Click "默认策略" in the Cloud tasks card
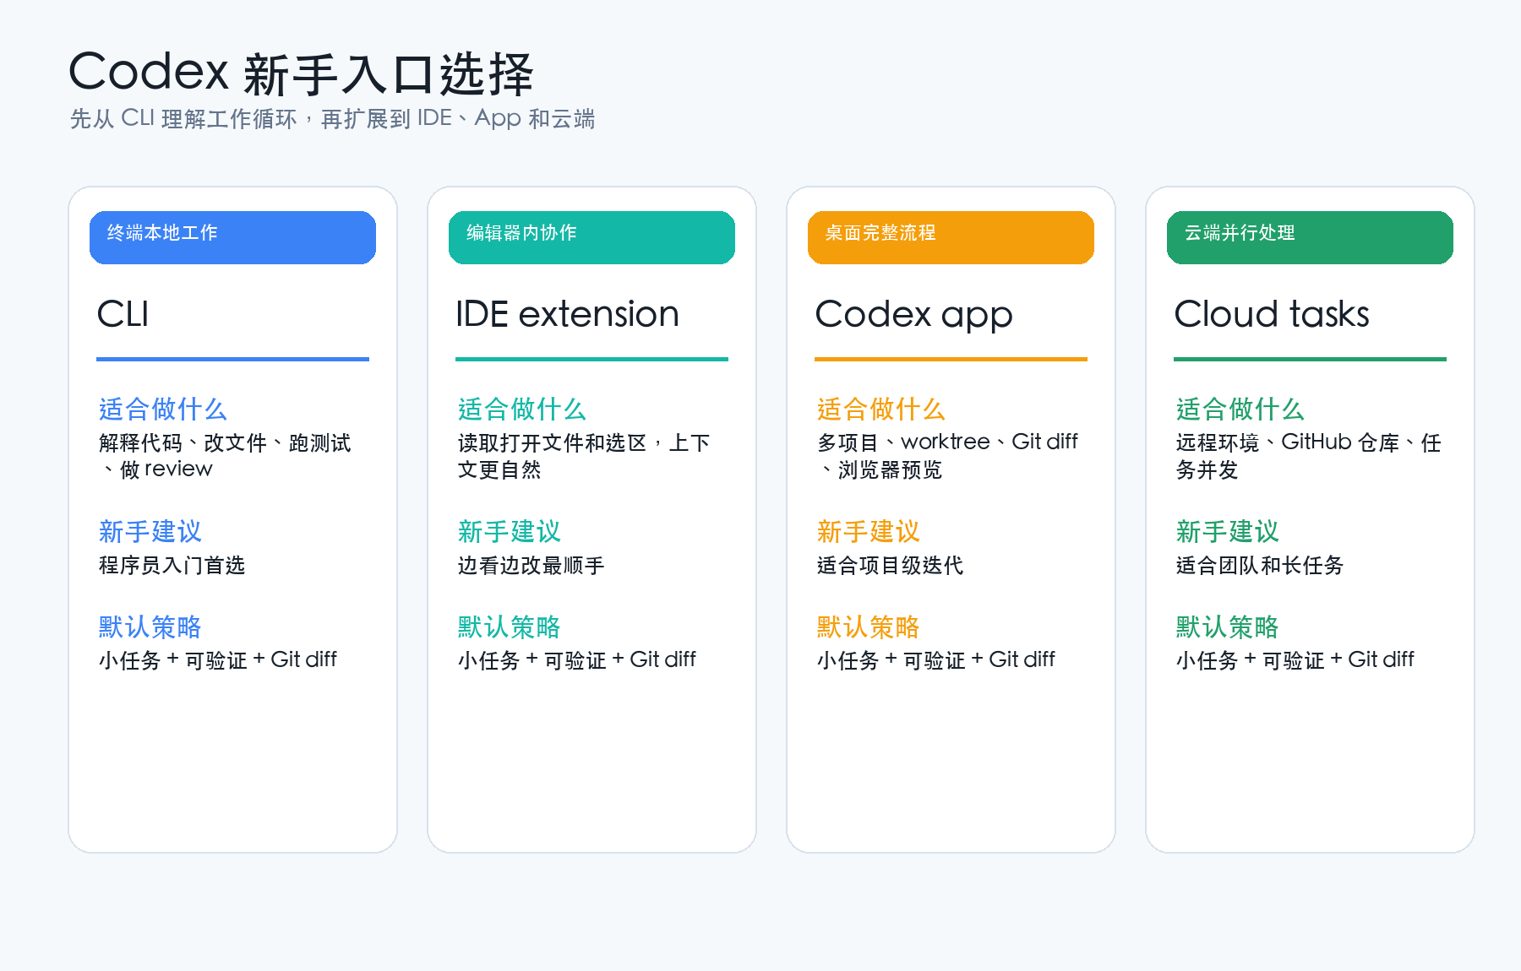Screen dimensions: 1521x971 point(1228,627)
